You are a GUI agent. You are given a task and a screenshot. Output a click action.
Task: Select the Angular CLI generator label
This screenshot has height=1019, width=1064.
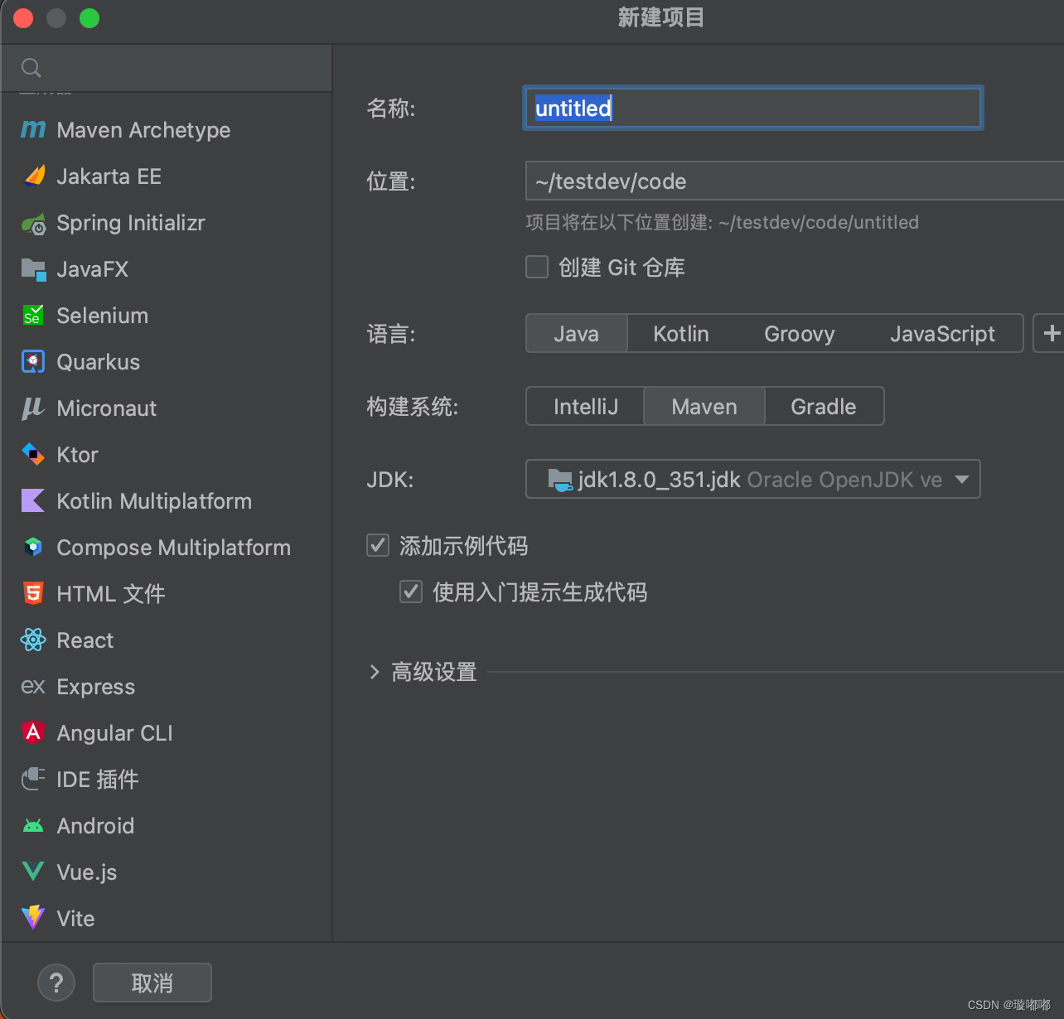115,732
